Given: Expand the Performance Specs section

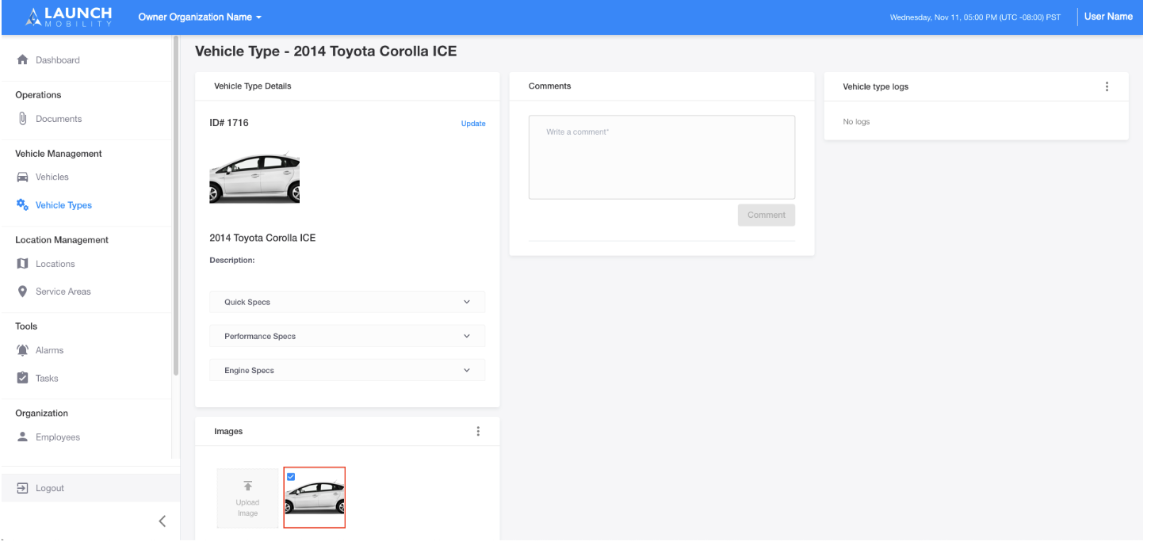Looking at the screenshot, I should point(347,336).
